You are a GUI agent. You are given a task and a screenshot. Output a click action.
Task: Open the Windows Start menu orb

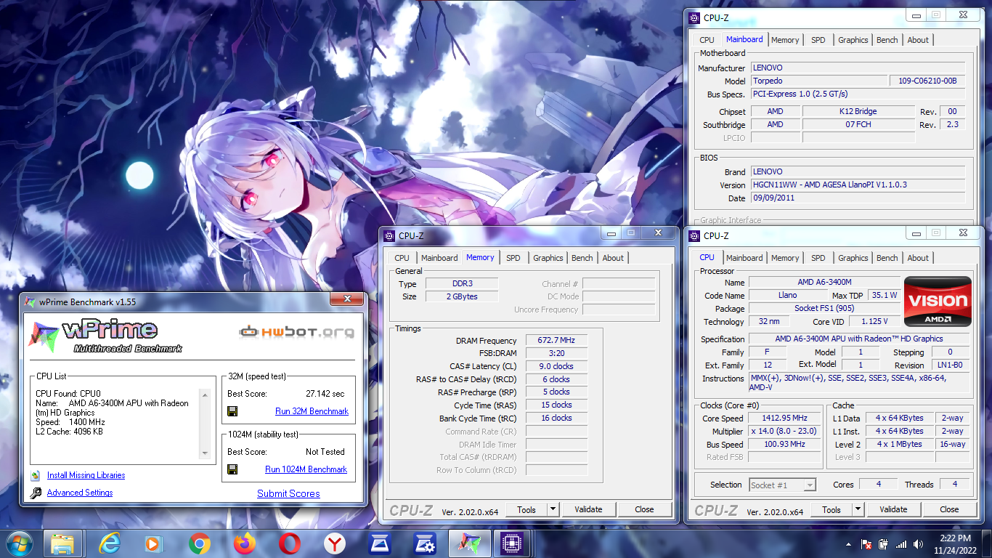pyautogui.click(x=18, y=543)
